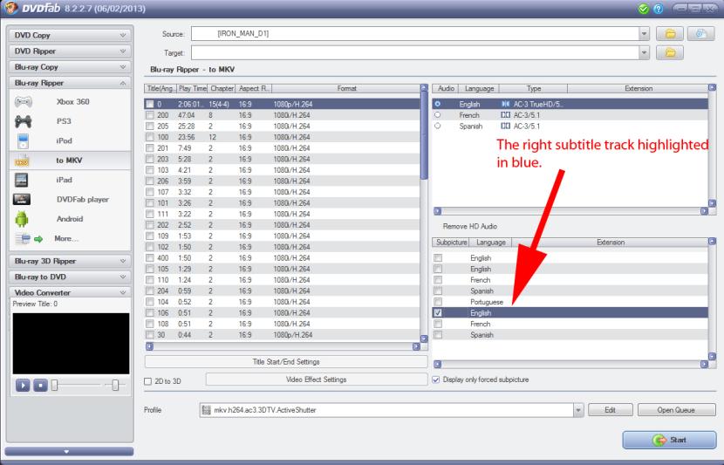Adjust the preview seek slider
This screenshot has width=724, height=465.
[54, 385]
